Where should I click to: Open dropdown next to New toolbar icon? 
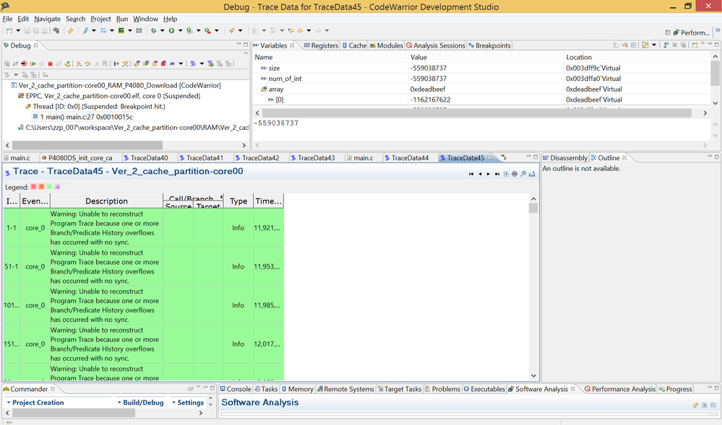tap(18, 30)
